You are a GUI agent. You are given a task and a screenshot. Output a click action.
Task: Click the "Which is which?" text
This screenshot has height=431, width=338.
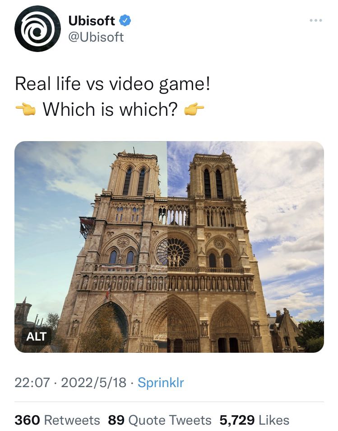(x=110, y=109)
